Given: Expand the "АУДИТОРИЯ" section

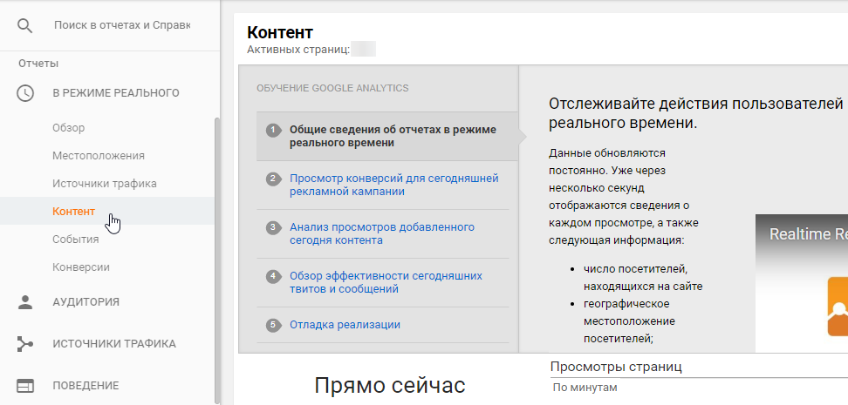Looking at the screenshot, I should tap(85, 302).
